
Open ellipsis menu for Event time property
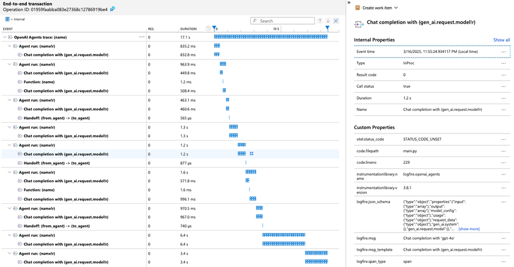pos(504,52)
